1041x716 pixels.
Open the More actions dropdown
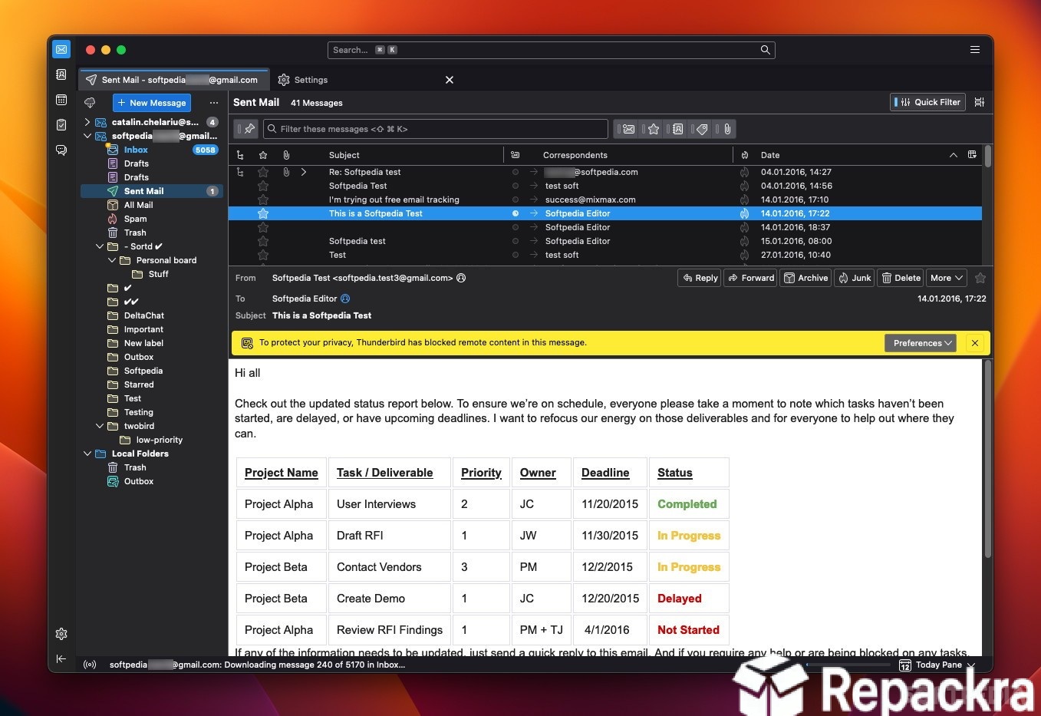(x=947, y=278)
